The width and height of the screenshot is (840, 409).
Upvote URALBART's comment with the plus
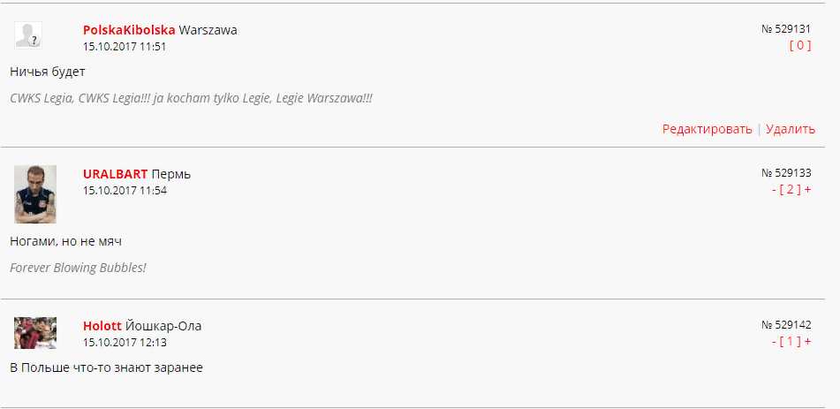[807, 190]
